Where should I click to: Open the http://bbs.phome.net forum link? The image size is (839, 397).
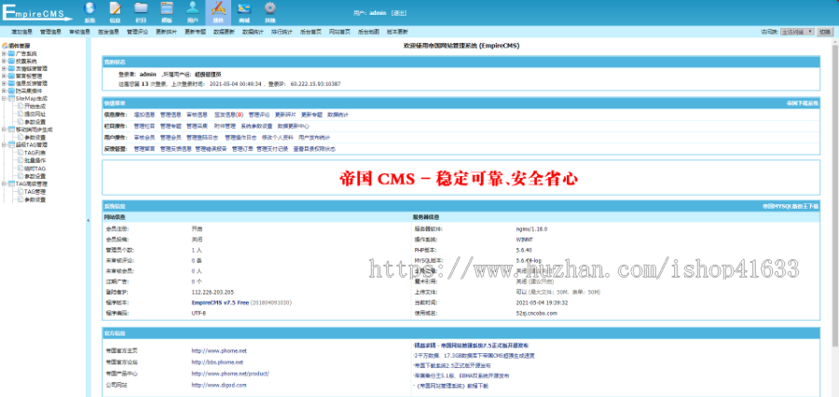[x=217, y=363]
